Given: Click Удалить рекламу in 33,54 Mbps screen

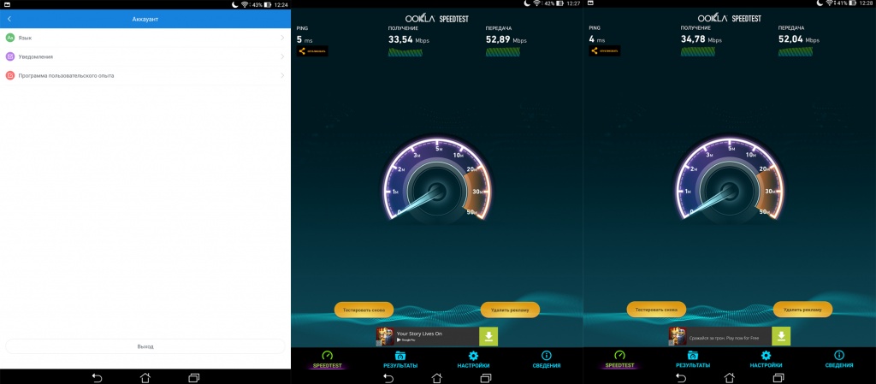Looking at the screenshot, I should 510,310.
